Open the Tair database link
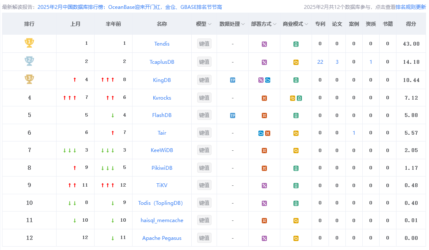The image size is (429, 250). pos(162,133)
